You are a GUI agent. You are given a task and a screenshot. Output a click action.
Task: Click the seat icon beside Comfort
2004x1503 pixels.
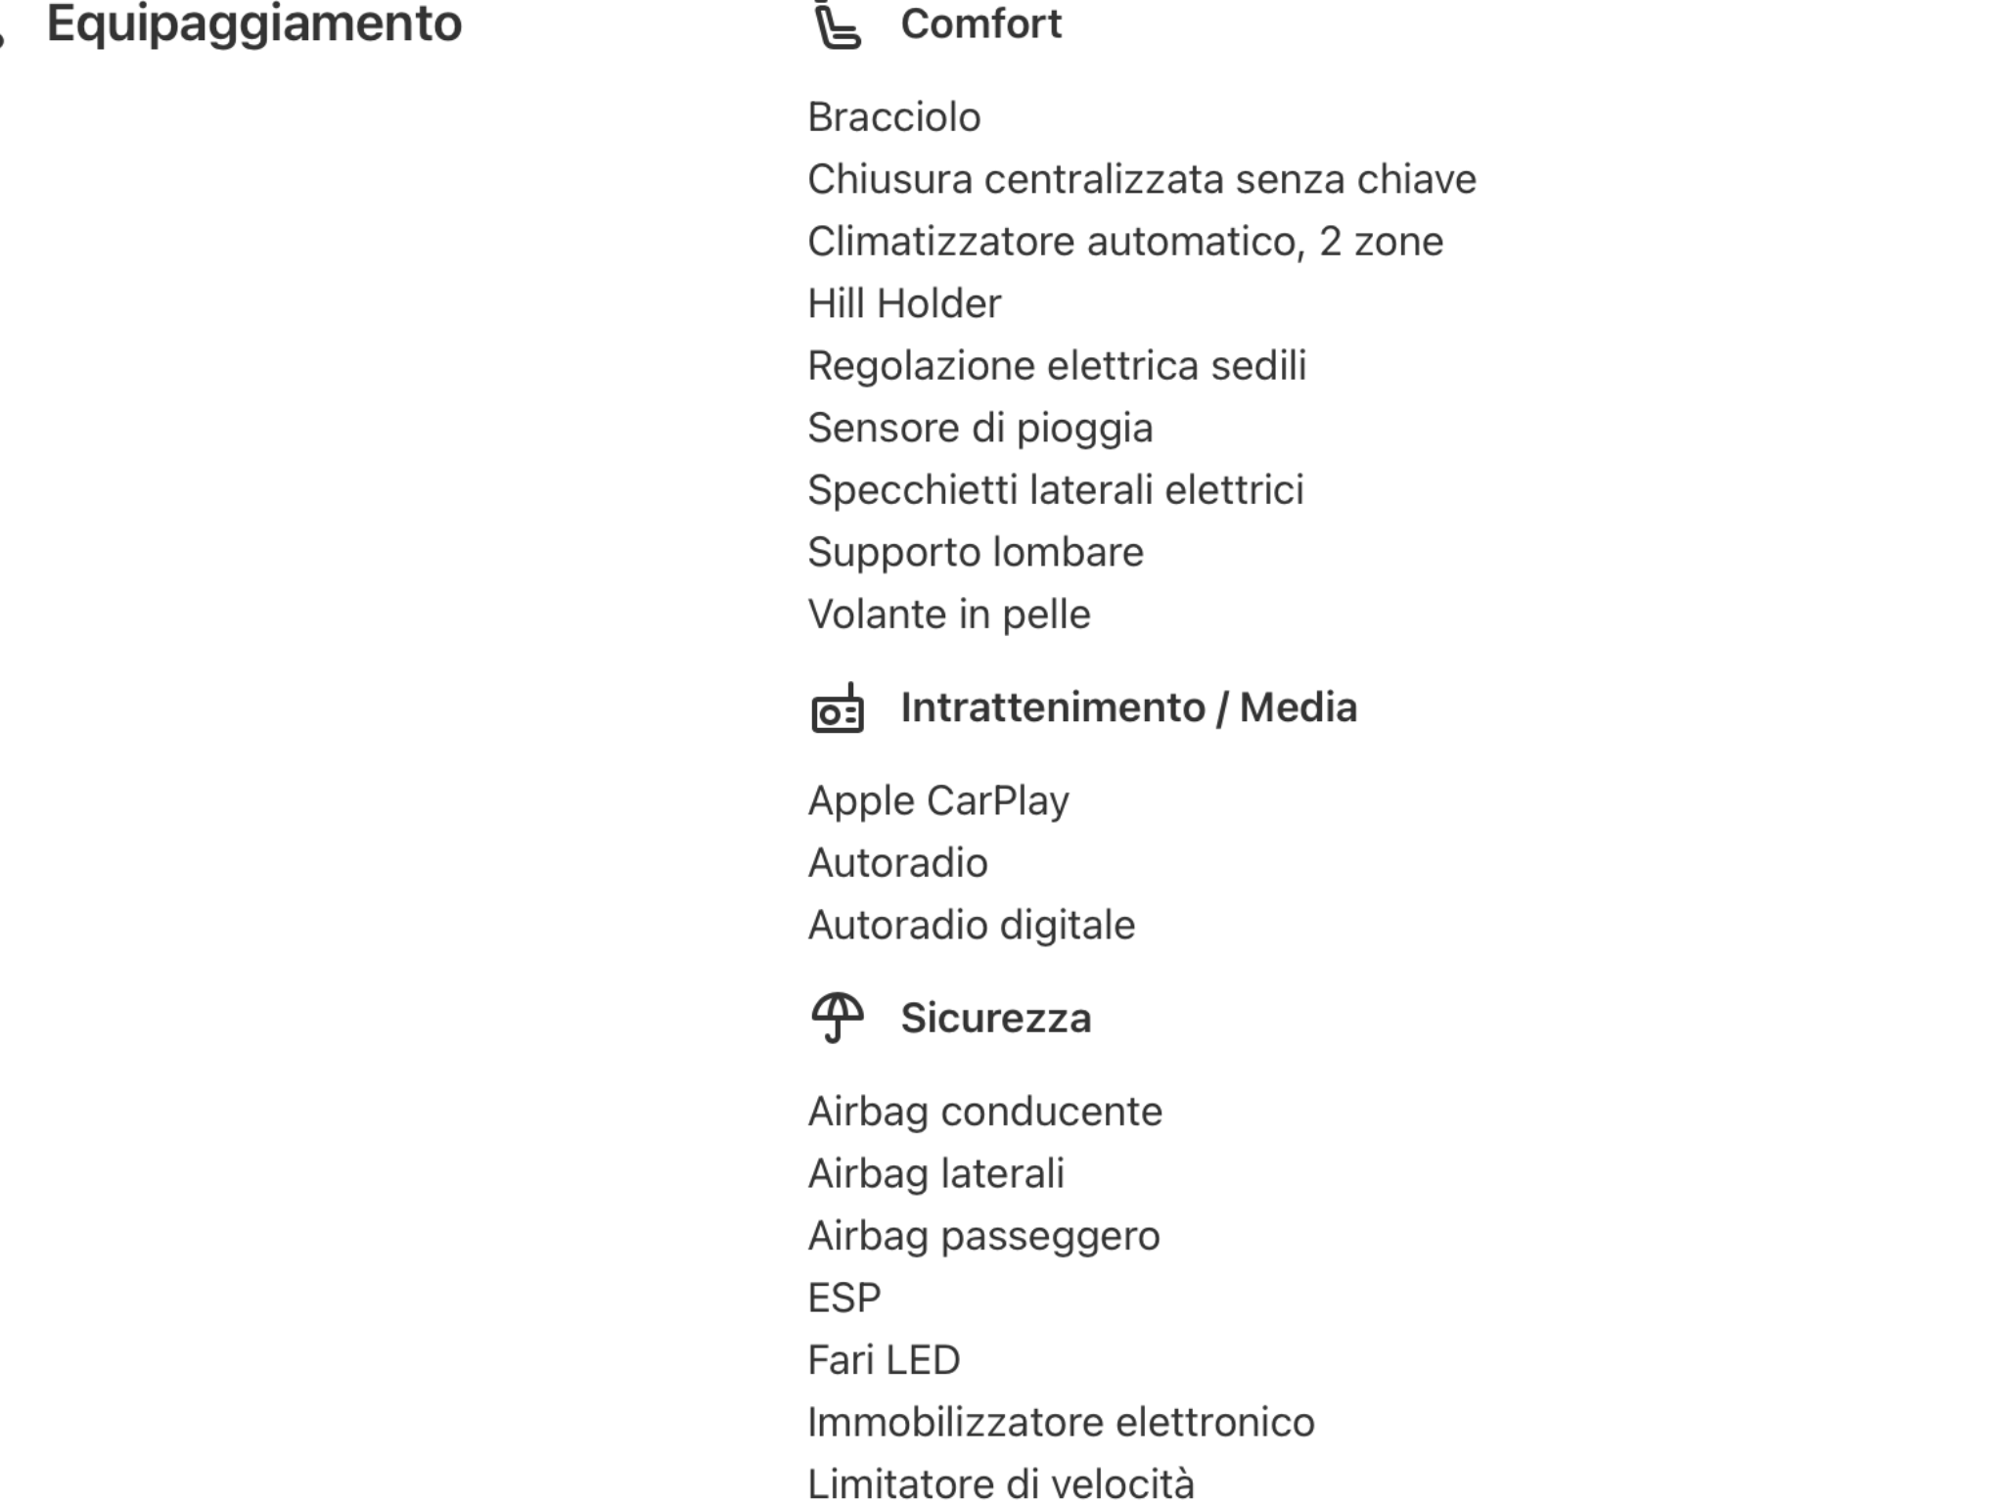tap(837, 25)
